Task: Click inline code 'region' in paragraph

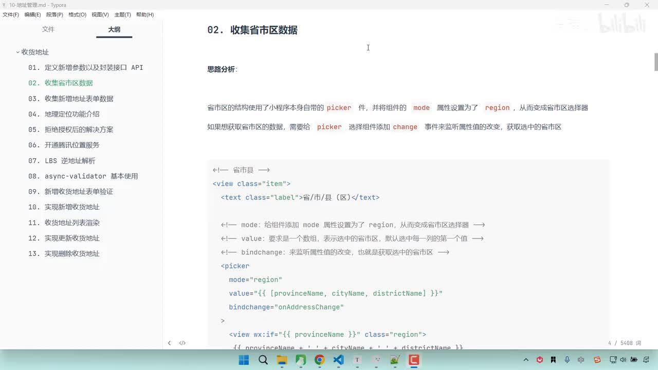Action: click(497, 108)
